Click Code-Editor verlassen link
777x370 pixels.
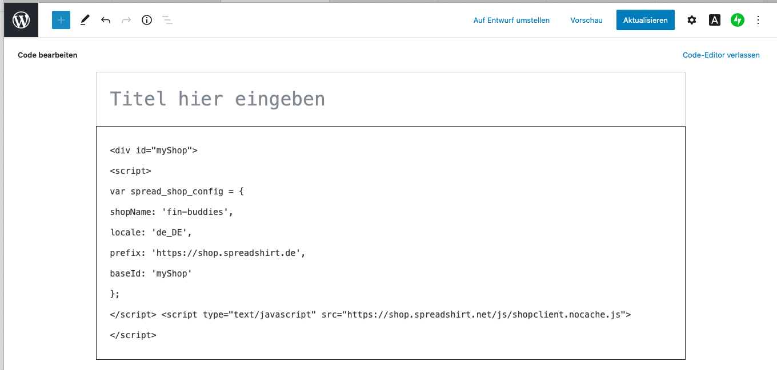coord(721,55)
